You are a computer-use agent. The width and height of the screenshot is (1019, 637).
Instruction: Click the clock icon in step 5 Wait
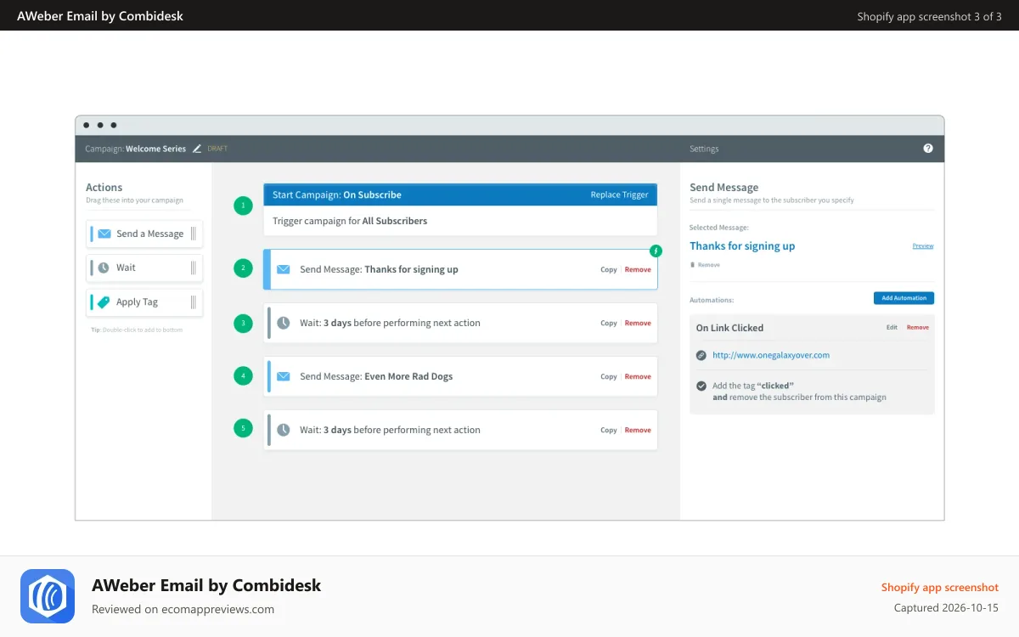click(284, 430)
